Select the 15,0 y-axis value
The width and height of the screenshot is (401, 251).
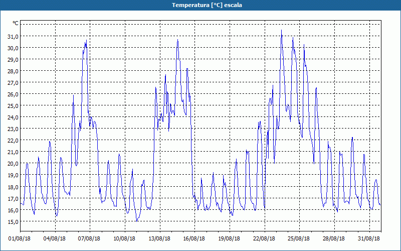pyautogui.click(x=13, y=221)
